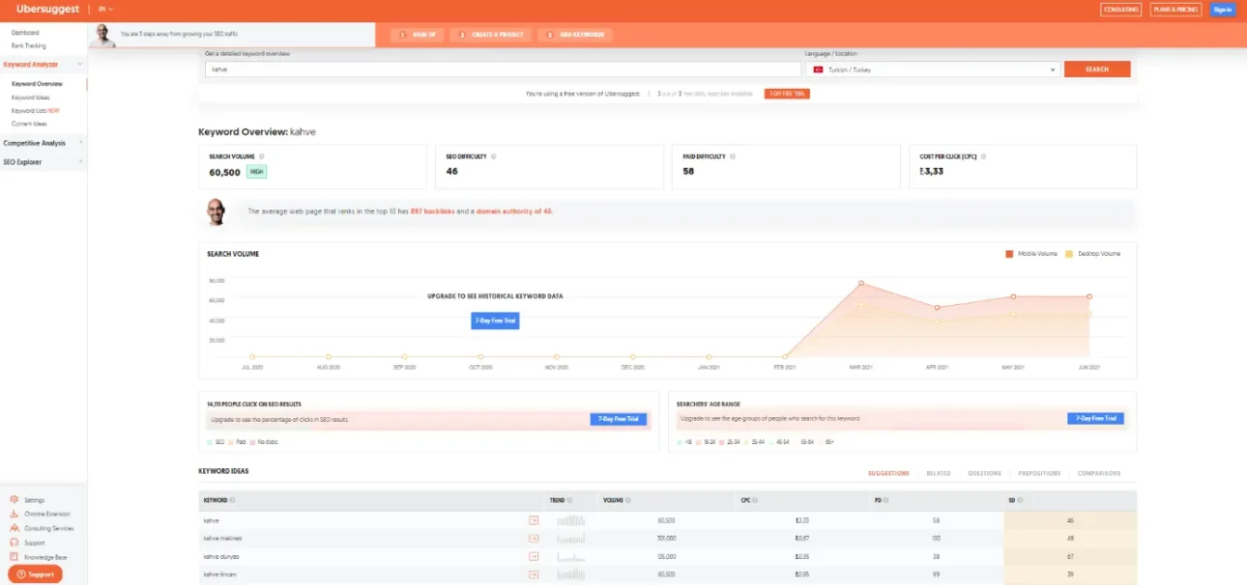Switch to the Comparisons tab
This screenshot has height=585, width=1247.
[1099, 473]
